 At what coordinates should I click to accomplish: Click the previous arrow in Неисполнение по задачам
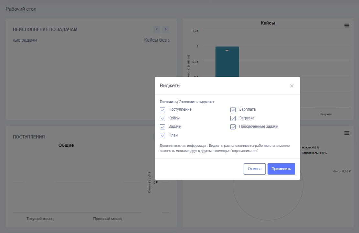click(157, 29)
